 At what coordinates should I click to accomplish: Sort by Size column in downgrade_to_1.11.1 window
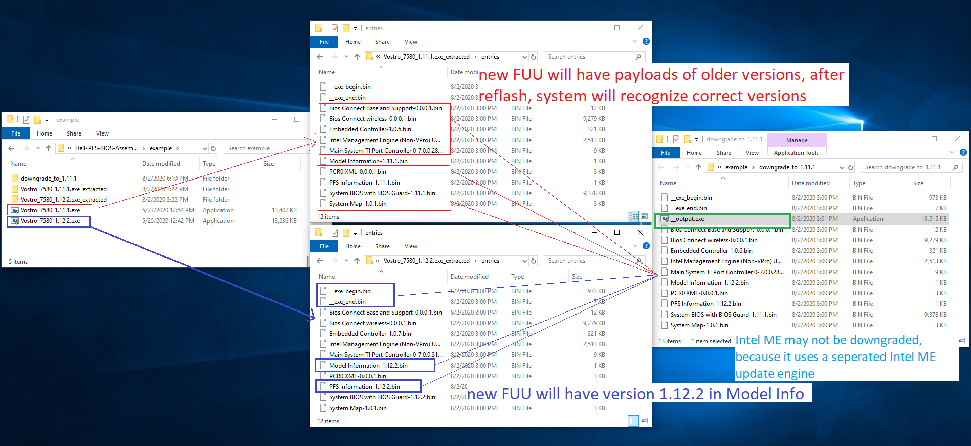coord(918,183)
